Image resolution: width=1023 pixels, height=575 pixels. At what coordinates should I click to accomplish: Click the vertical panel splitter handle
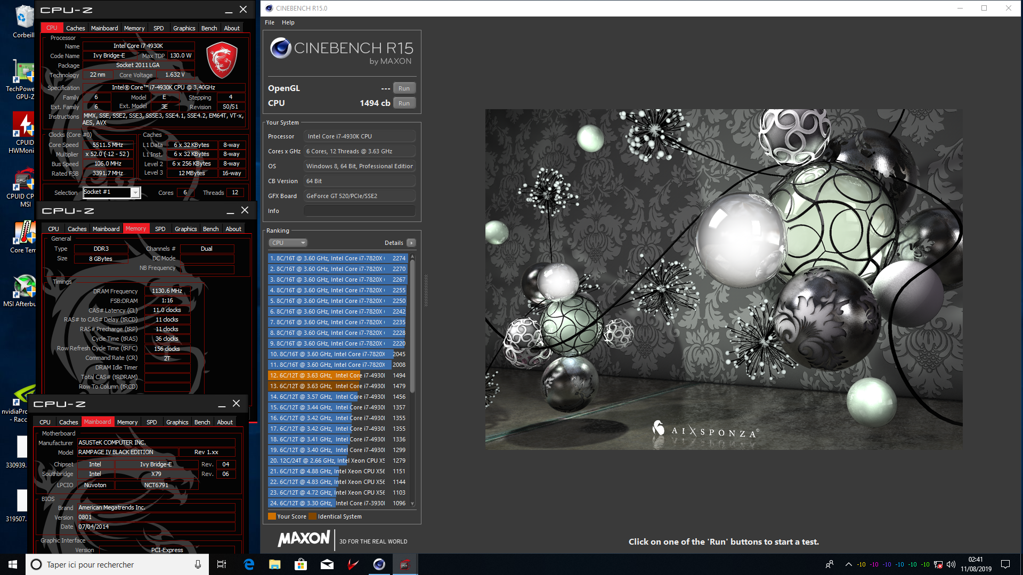pos(426,290)
